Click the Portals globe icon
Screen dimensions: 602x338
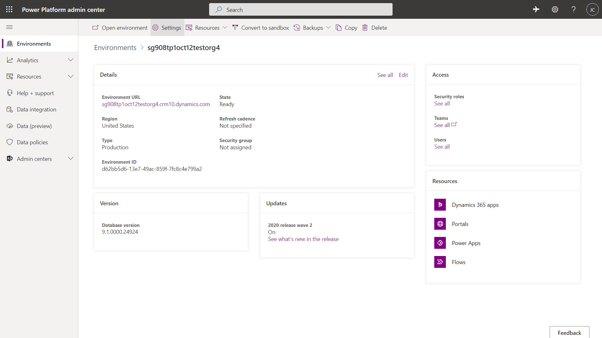[440, 224]
